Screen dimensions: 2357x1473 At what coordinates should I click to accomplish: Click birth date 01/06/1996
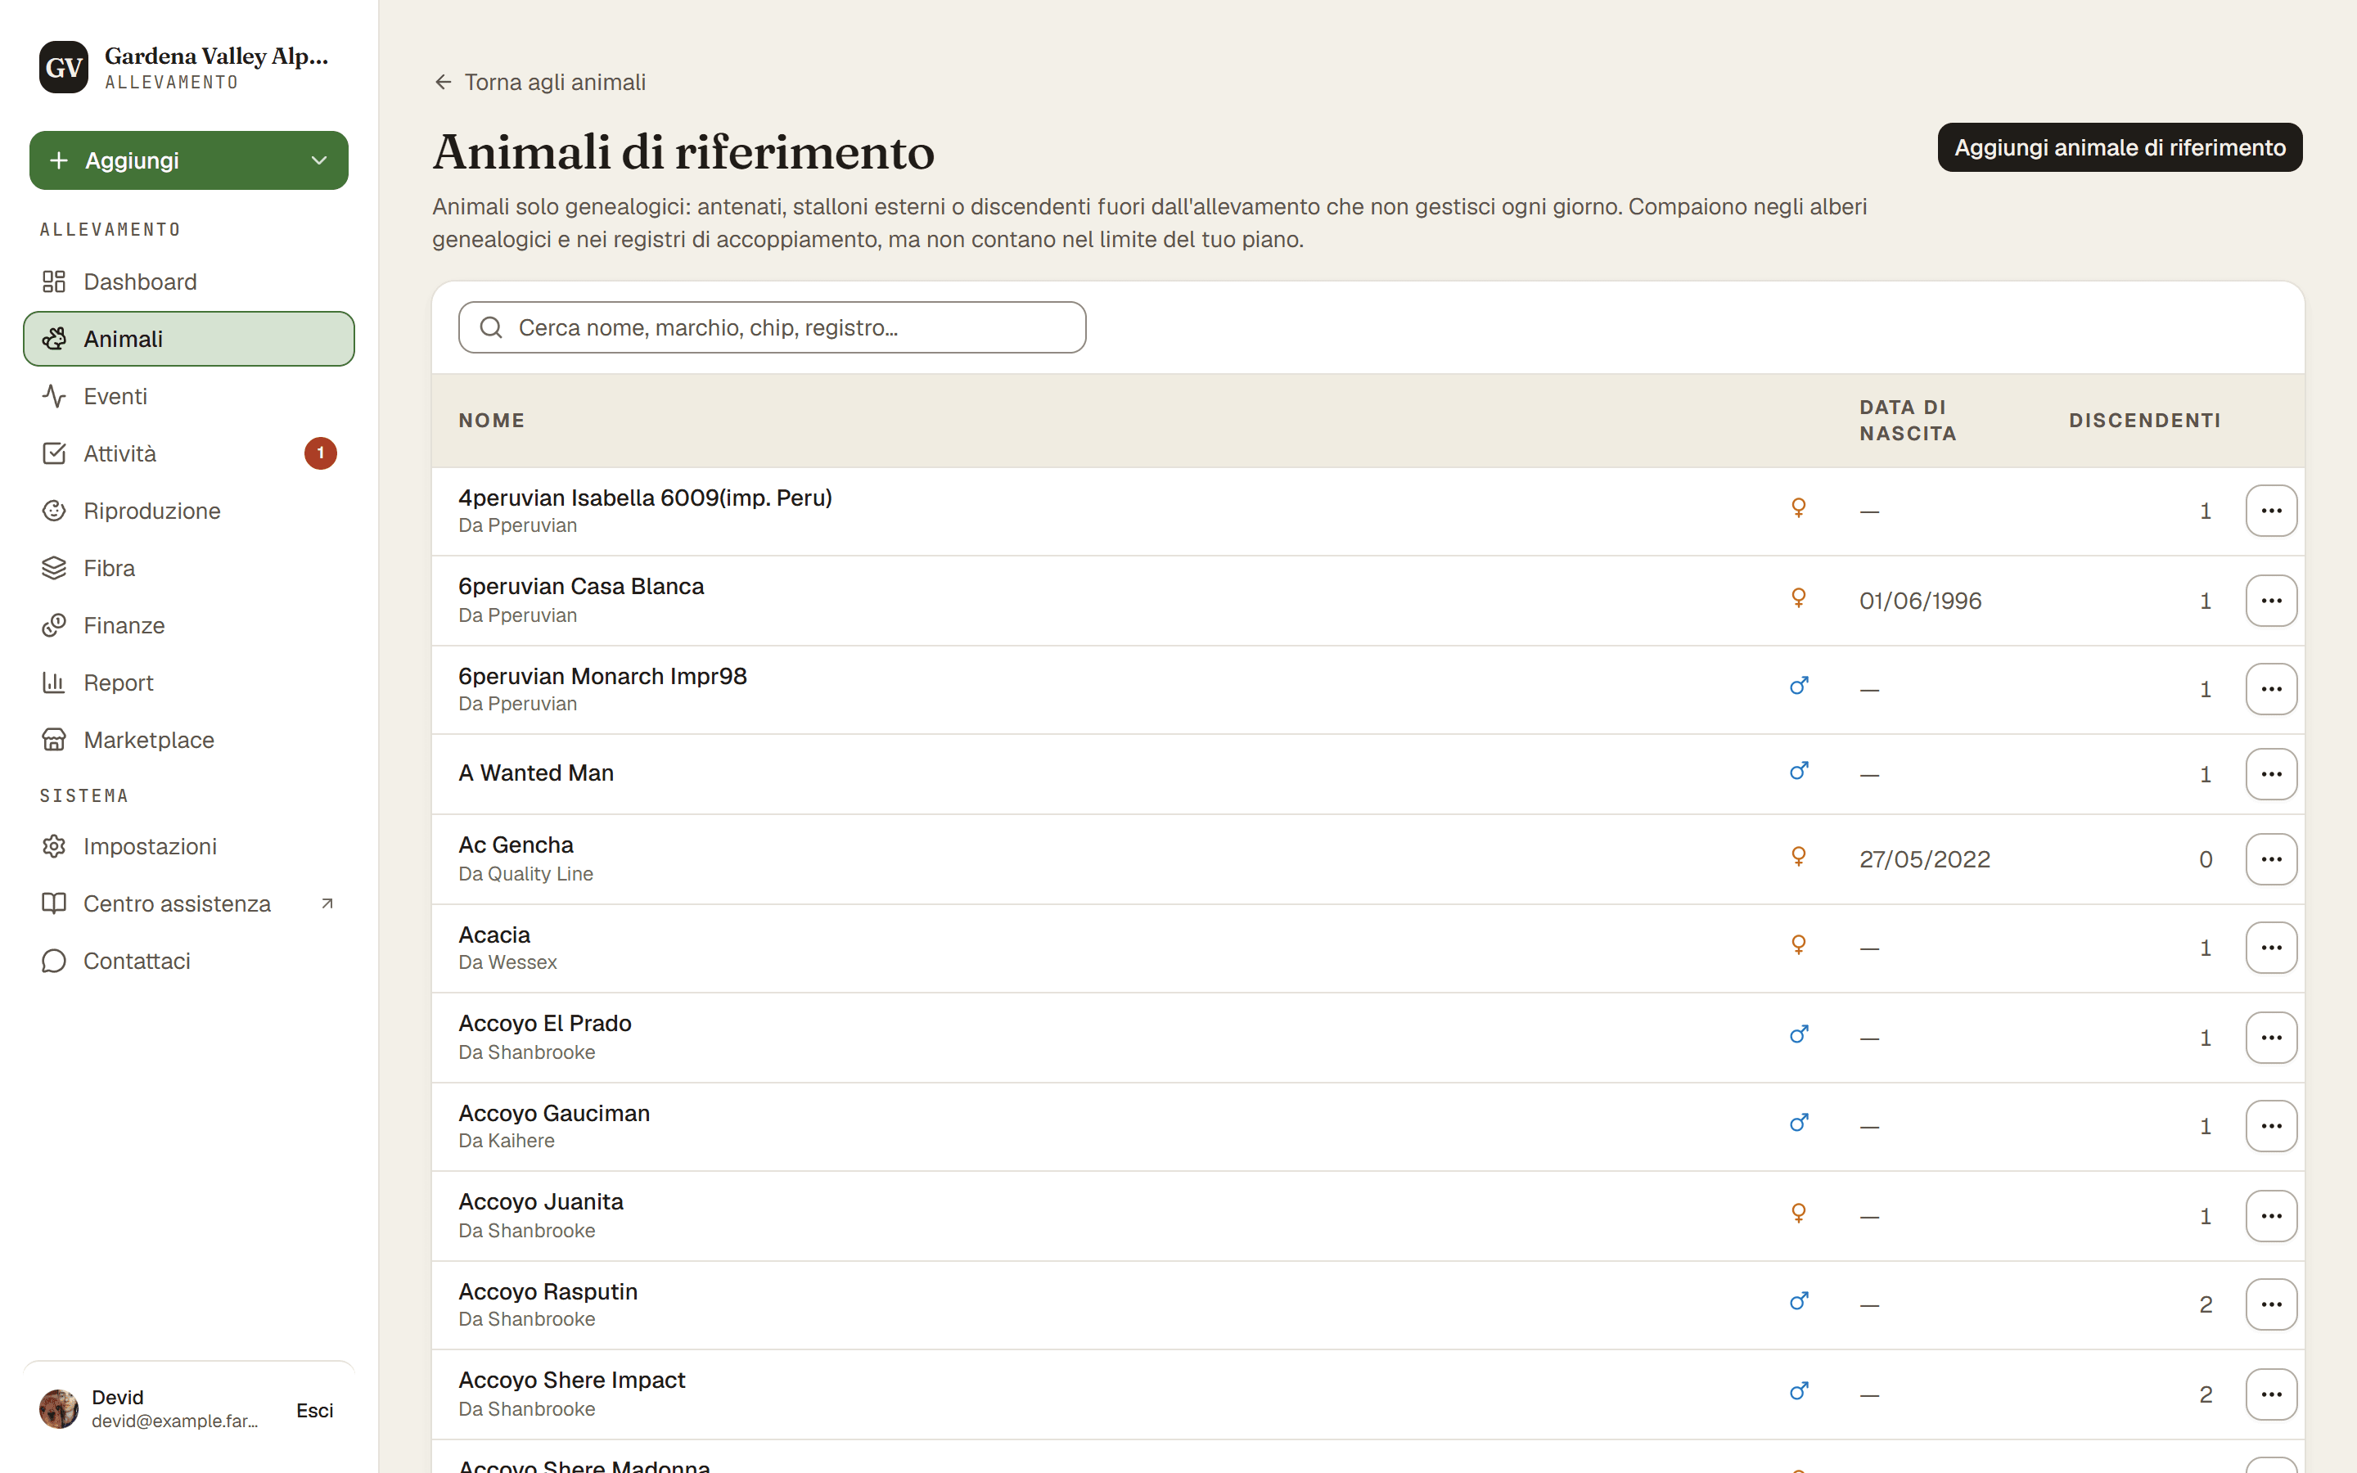click(1920, 601)
